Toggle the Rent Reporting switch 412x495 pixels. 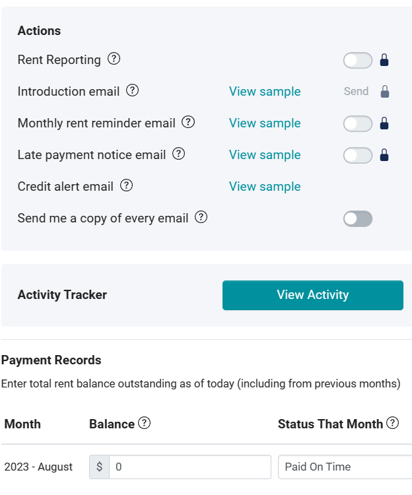pos(358,60)
